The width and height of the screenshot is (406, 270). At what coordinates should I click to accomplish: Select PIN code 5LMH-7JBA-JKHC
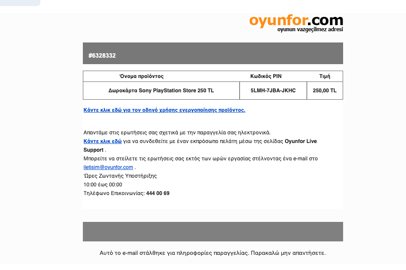[273, 91]
